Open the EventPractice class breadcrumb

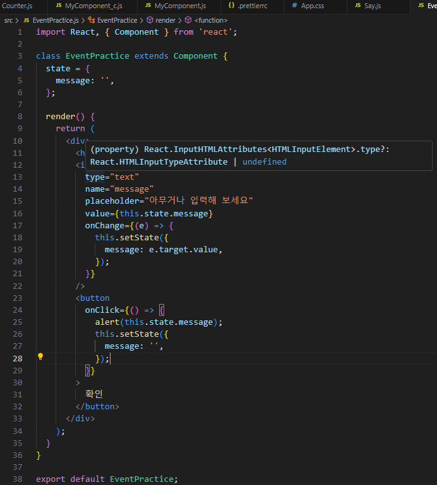(117, 20)
